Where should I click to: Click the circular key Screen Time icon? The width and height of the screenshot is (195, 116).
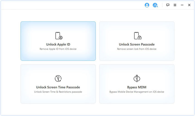tap(58, 78)
